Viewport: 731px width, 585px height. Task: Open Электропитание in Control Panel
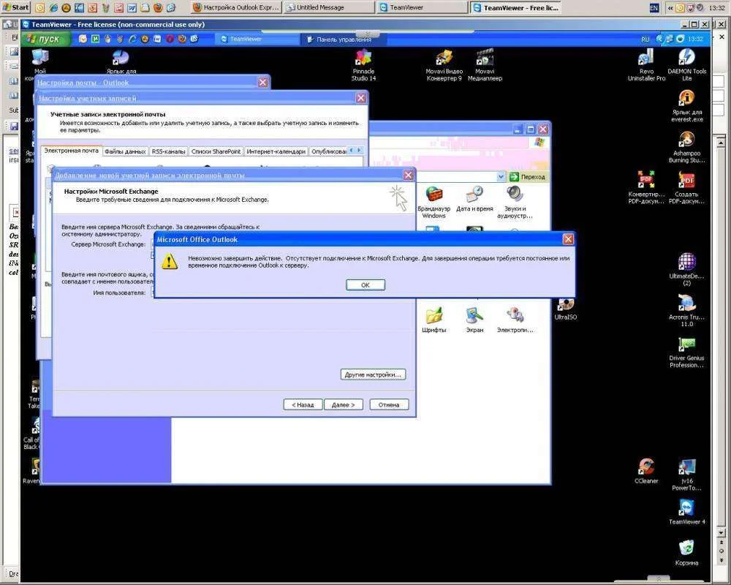click(x=515, y=320)
